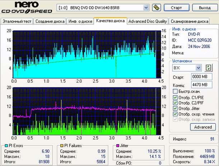Screen dimensions: 219x166
Task: Open the BENQ DVD DD DW1640 drive dropdown
Action: 146,8
